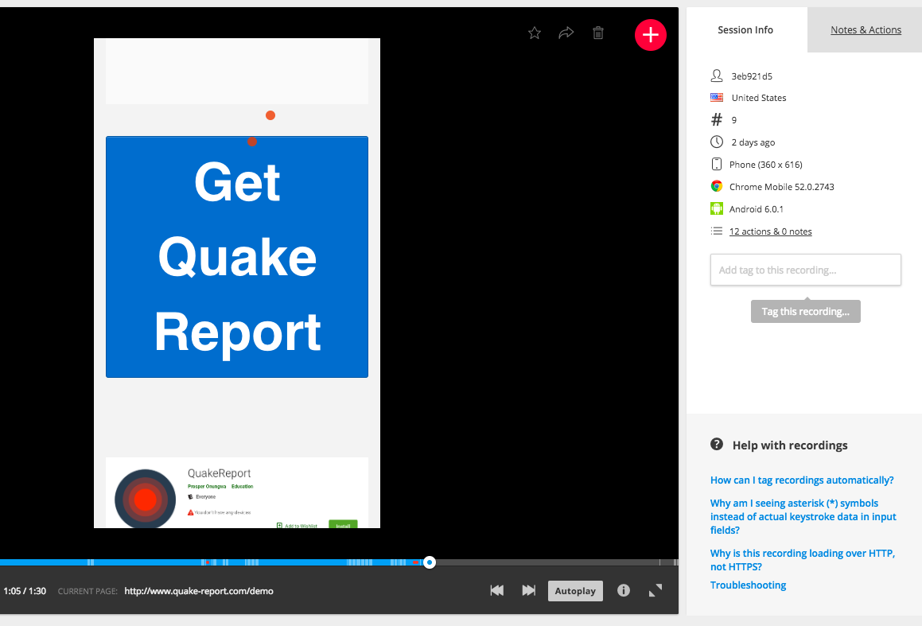The height and width of the screenshot is (626, 922).
Task: Open recording loading over HTTP link
Action: pos(803,560)
